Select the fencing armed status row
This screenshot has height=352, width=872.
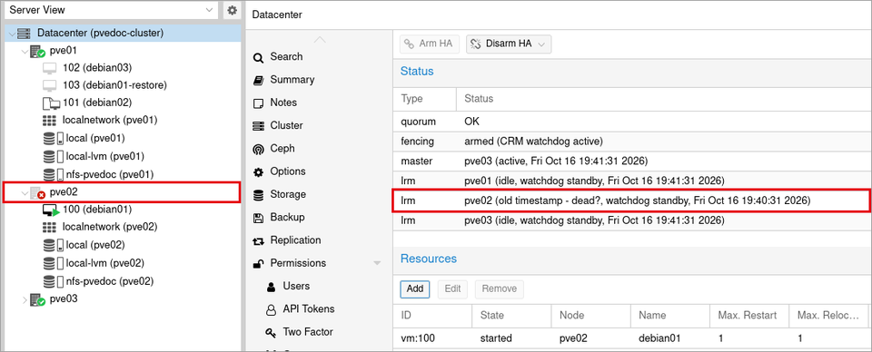(632, 141)
